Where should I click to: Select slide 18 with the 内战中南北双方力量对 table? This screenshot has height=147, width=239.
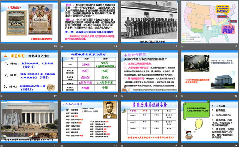coord(89,71)
